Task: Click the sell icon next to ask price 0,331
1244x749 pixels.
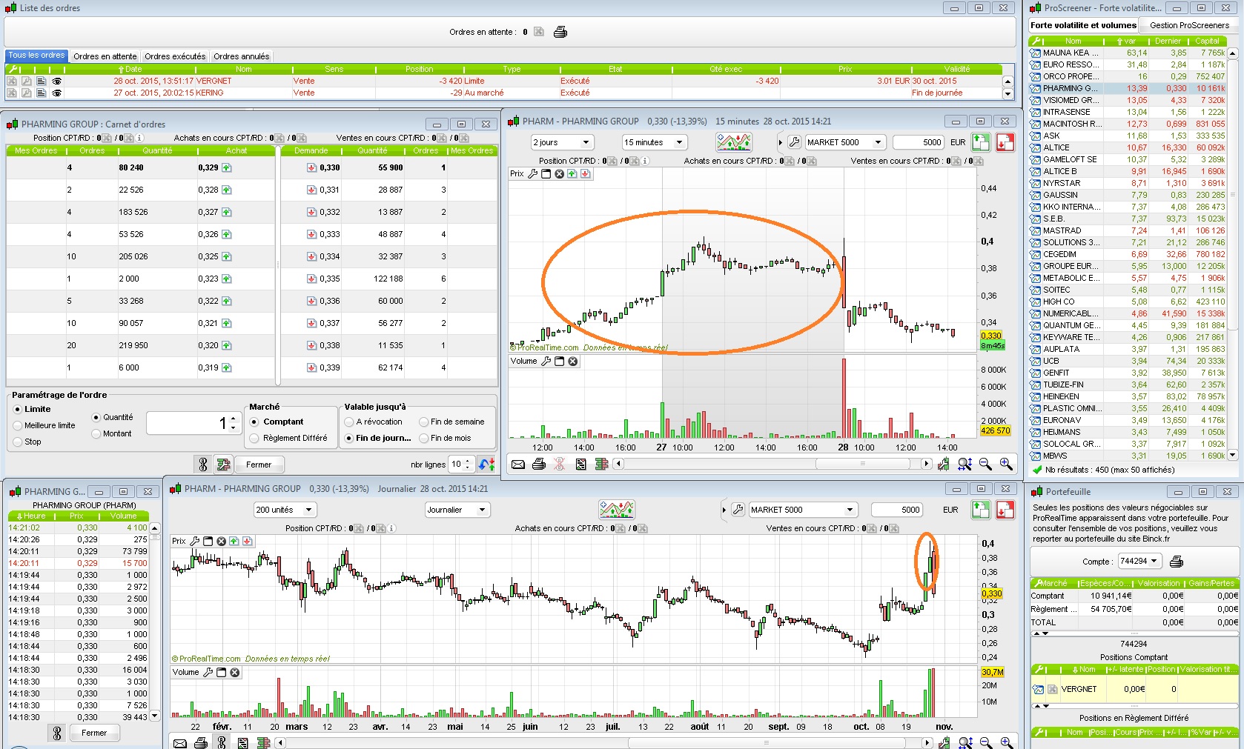Action: (x=311, y=190)
